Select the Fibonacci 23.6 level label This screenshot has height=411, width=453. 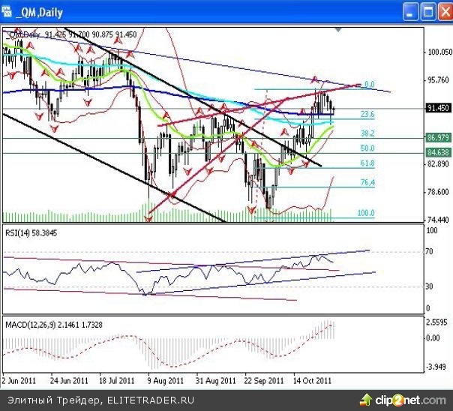pos(367,115)
